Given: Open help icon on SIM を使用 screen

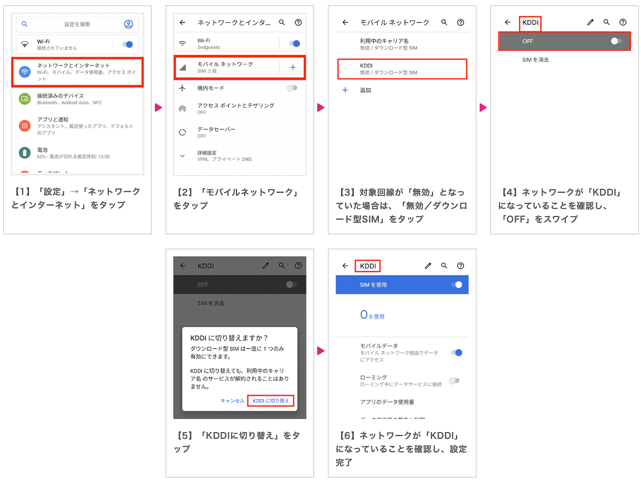Looking at the screenshot, I should [460, 266].
